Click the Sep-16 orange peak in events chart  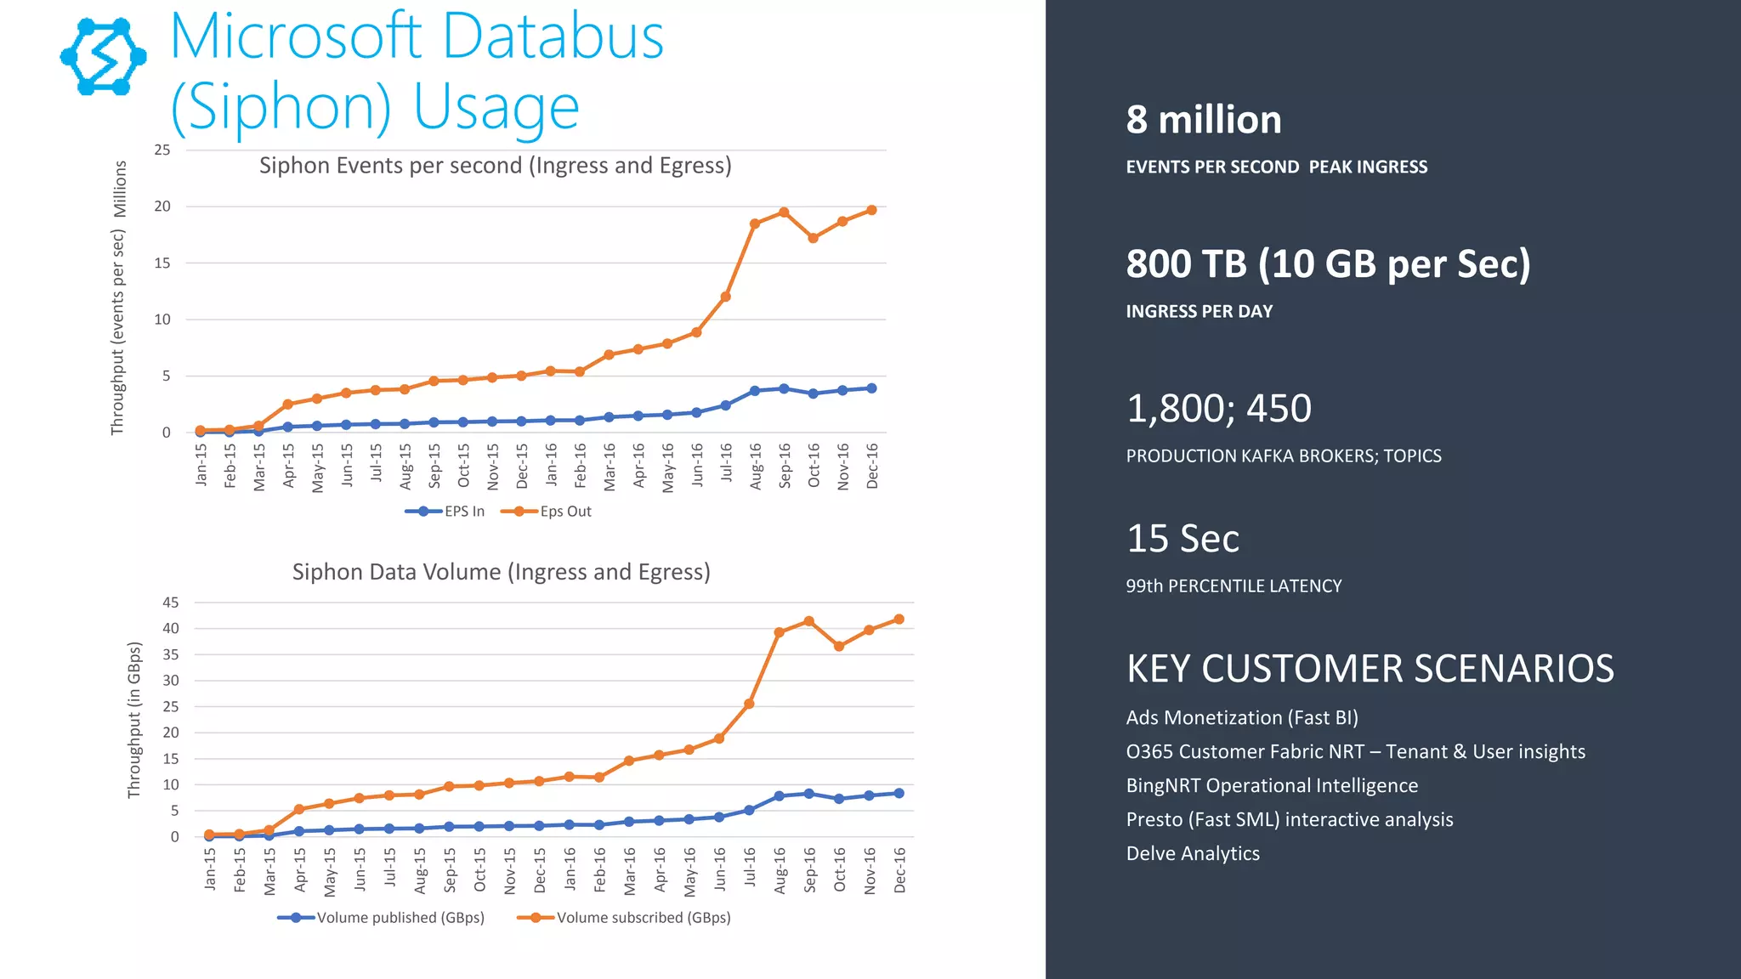coord(784,212)
